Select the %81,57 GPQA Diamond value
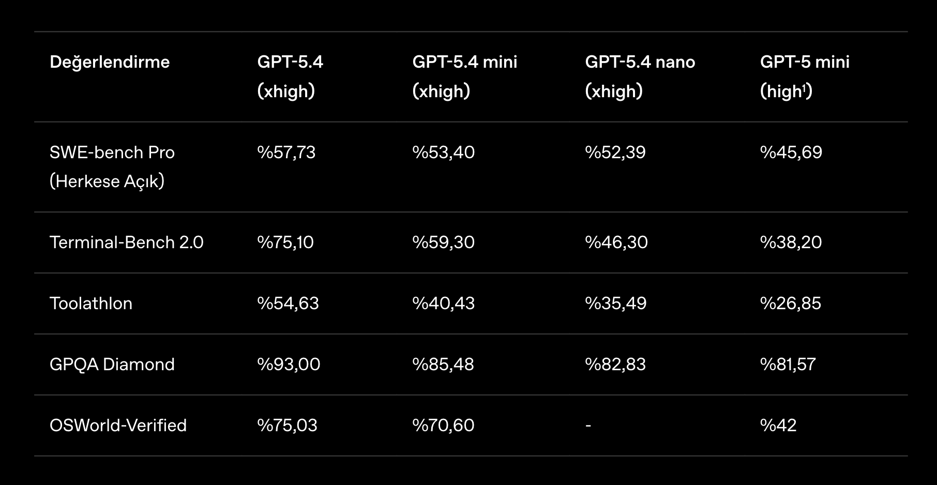Screen dimensions: 937x485 tap(788, 364)
